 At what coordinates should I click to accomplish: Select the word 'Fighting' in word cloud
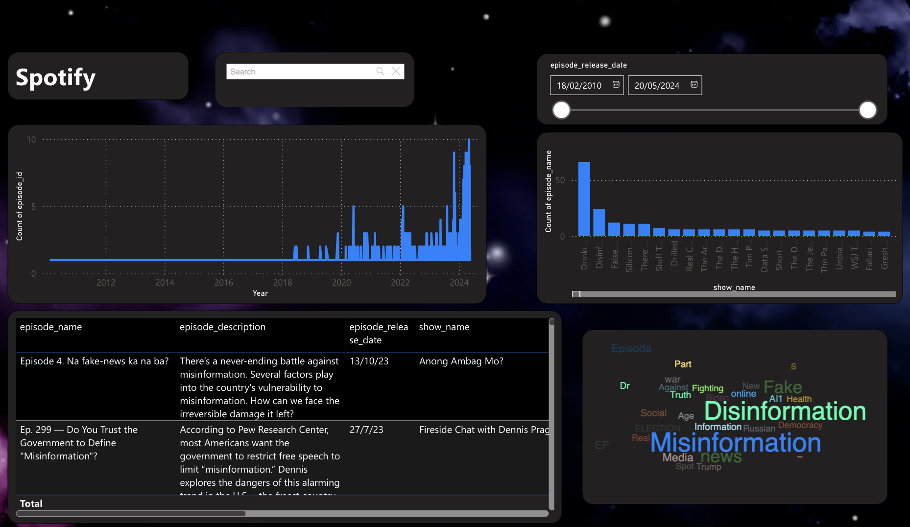point(707,388)
